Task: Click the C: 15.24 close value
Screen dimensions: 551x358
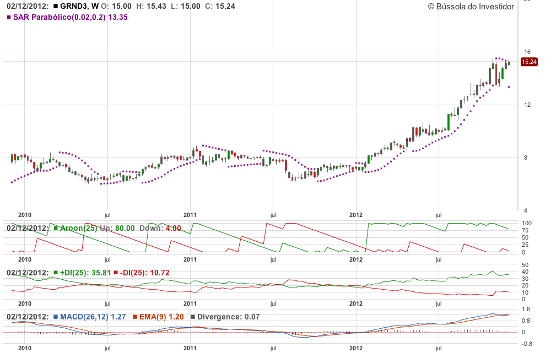Action: pyautogui.click(x=220, y=6)
